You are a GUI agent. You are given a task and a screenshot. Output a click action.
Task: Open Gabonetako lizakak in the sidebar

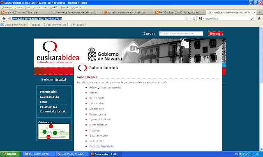click(53, 111)
